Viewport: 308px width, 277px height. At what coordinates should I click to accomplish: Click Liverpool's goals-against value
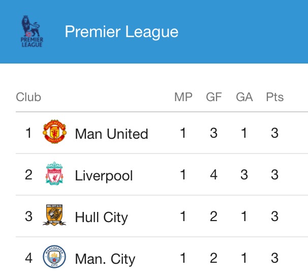pyautogui.click(x=244, y=174)
